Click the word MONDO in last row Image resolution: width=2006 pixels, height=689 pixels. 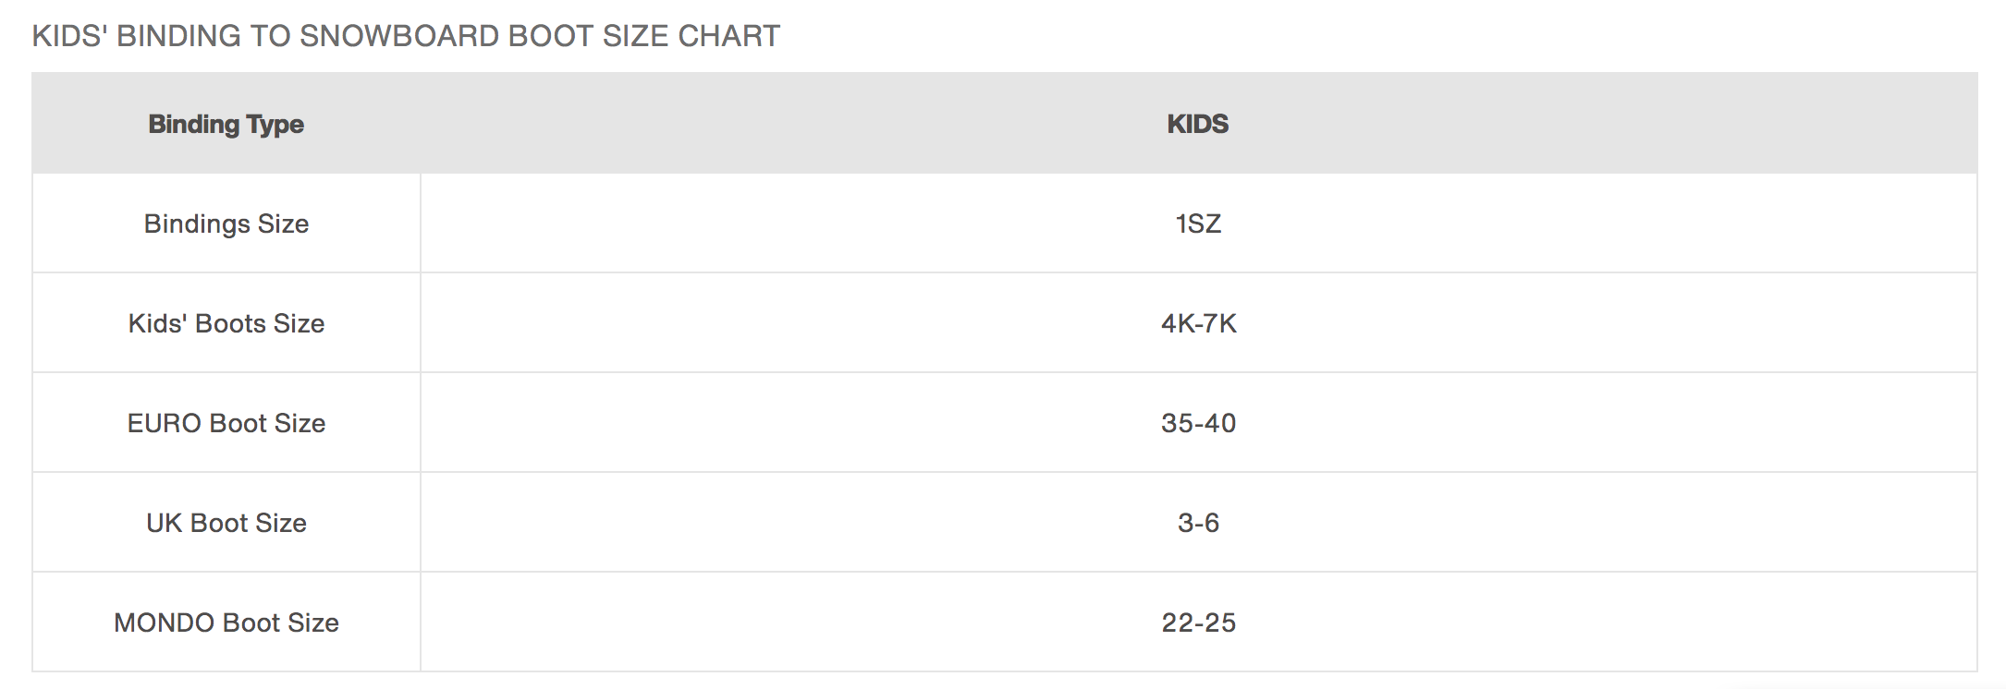pyautogui.click(x=165, y=623)
